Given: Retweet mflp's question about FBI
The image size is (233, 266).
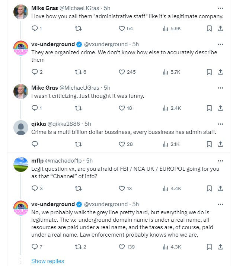Looking at the screenshot, I should point(78,188).
